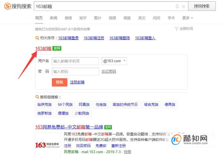Click the related search magnifier icon
223x157 pixels.
coord(37,38)
